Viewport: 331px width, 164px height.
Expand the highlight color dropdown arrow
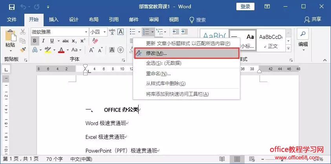[x=54, y=50]
